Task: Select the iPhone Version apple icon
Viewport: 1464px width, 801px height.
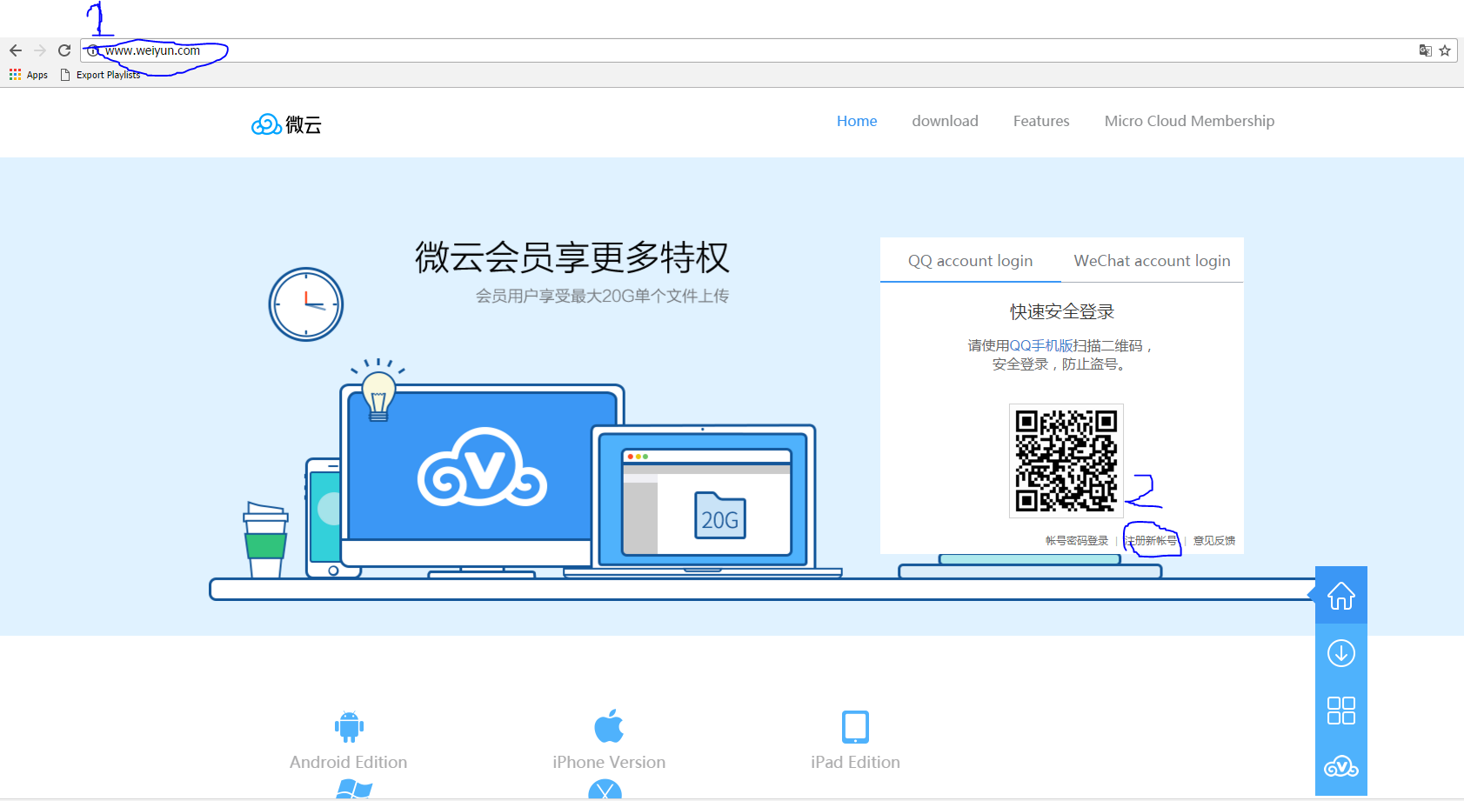Action: point(609,726)
